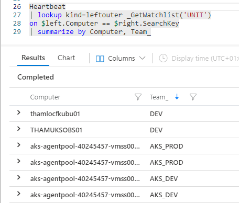
Task: Click line number 28 in editor
Action: 17,24
